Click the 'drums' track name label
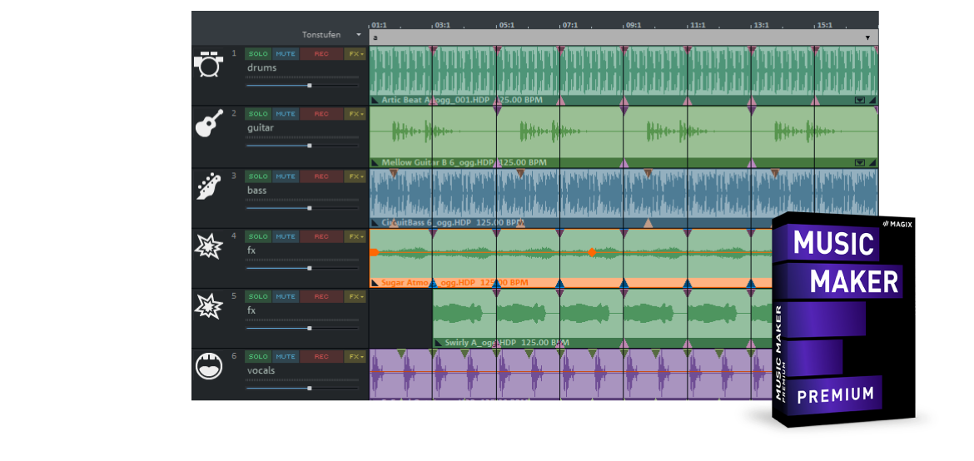Screen dimensions: 974x461 click(261, 67)
